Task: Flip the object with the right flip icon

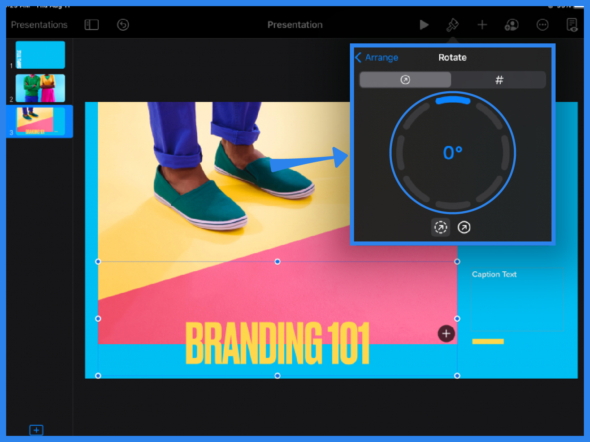Action: (464, 227)
